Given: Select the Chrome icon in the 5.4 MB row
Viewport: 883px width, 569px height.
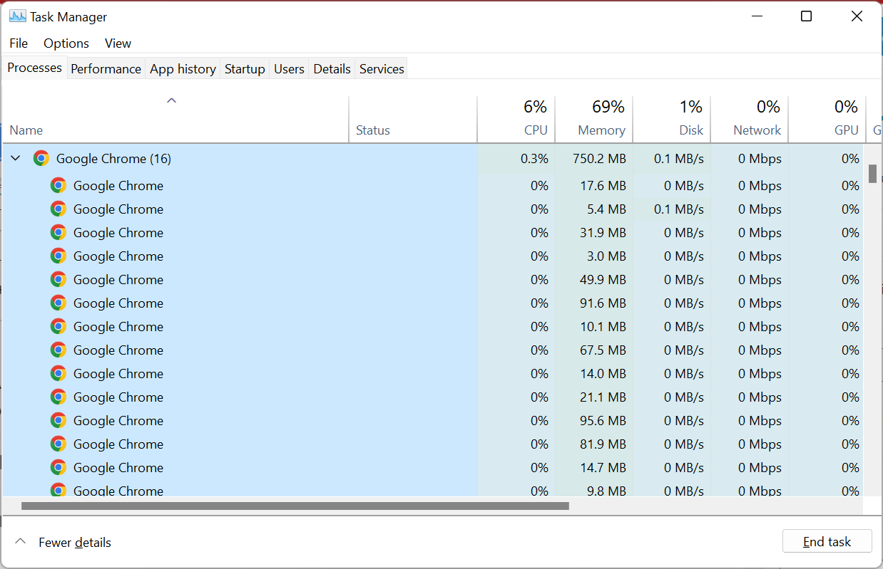Looking at the screenshot, I should [x=58, y=209].
